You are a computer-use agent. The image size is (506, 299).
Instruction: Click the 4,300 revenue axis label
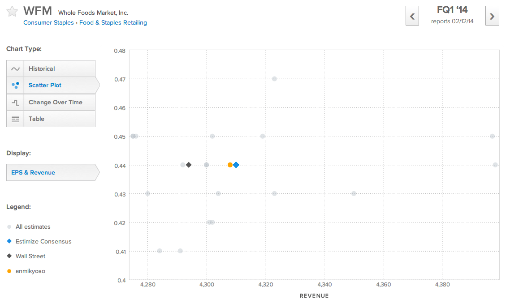tap(207, 285)
